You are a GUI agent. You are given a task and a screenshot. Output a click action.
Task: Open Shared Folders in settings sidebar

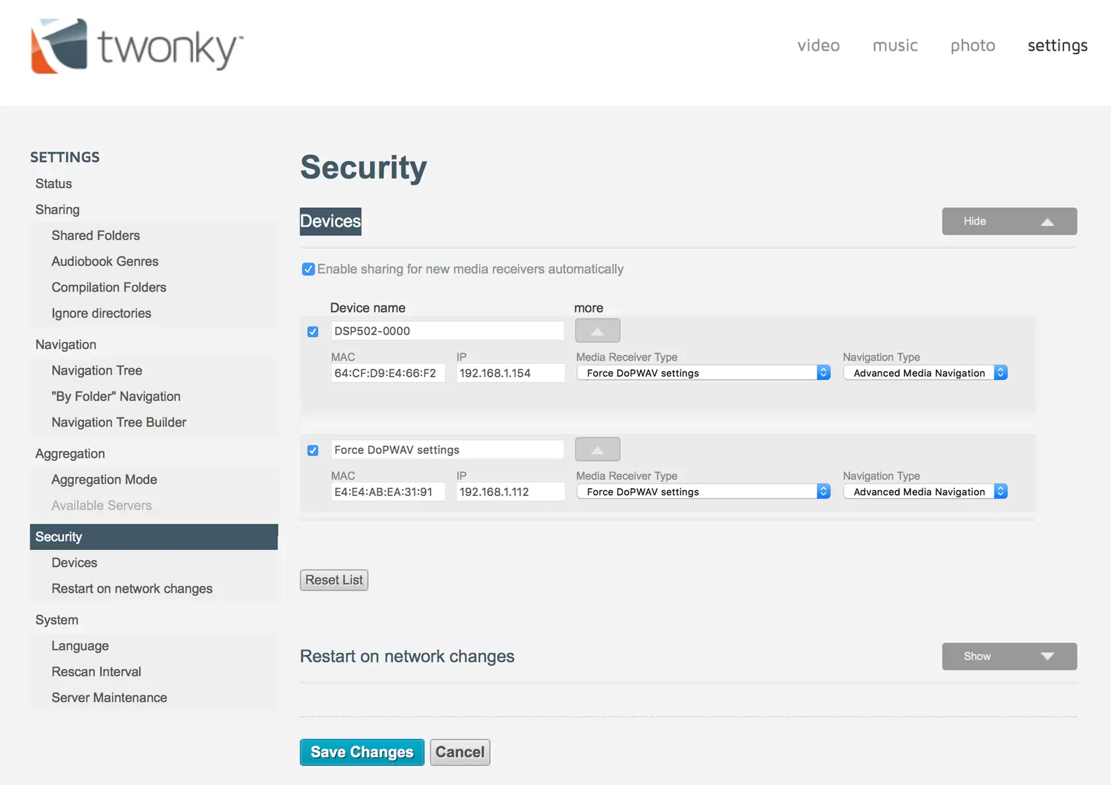pyautogui.click(x=96, y=235)
